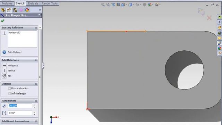This screenshot has height=125, width=222.
Task: Collapse the Parameters section
Action: [x=36, y=101]
